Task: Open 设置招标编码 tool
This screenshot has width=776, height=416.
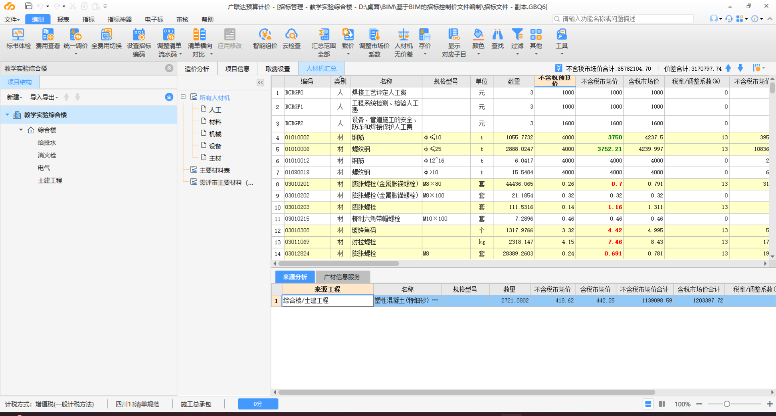Action: [139, 43]
